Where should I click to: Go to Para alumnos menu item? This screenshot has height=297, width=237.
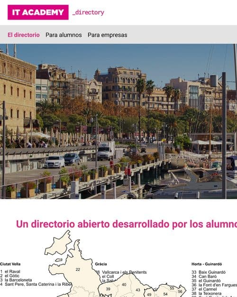tap(64, 35)
